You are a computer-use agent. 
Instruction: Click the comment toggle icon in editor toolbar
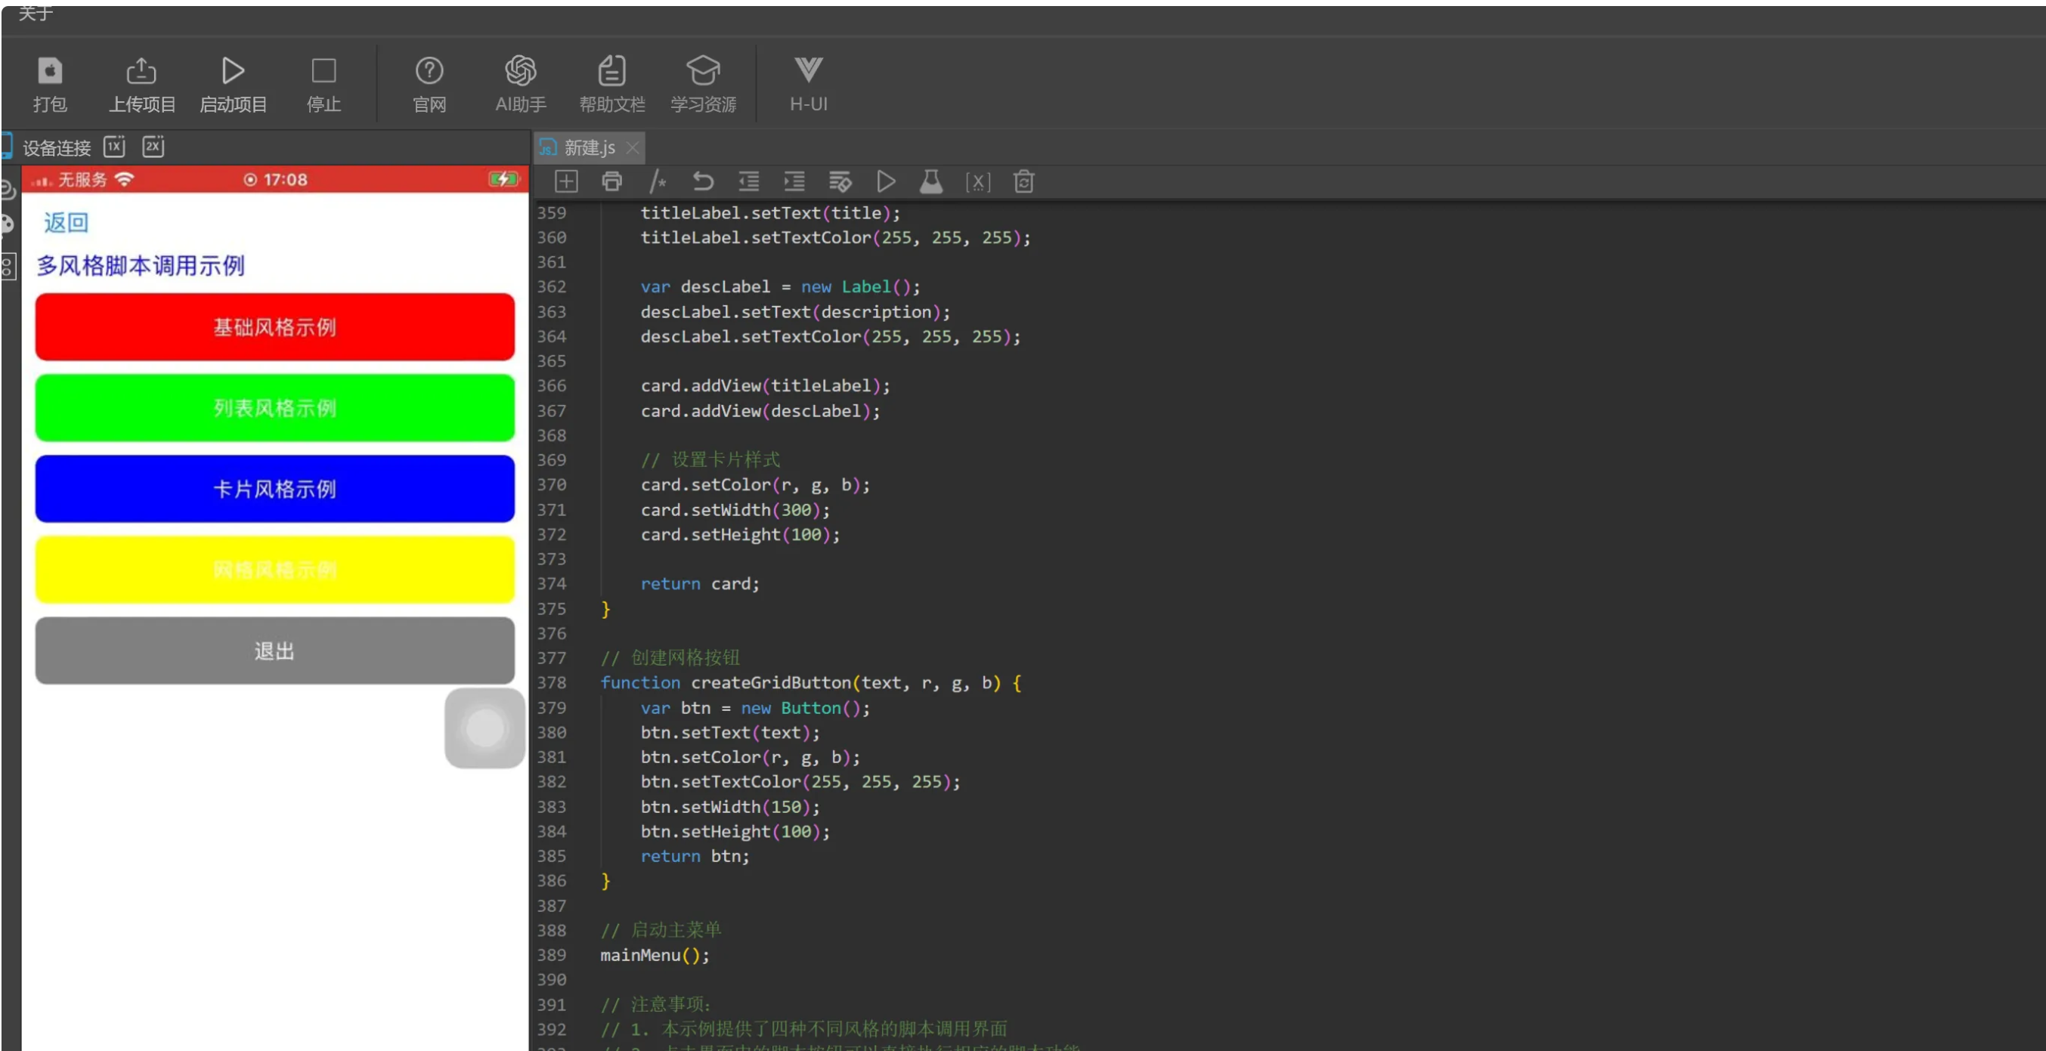pyautogui.click(x=657, y=182)
